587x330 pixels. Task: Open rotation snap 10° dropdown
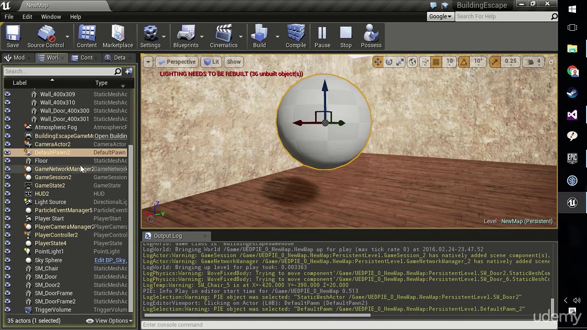(478, 62)
